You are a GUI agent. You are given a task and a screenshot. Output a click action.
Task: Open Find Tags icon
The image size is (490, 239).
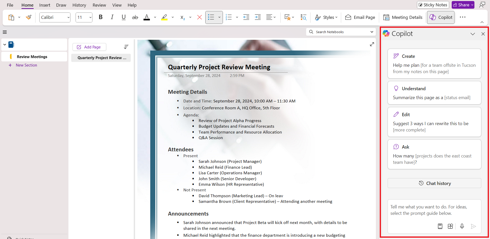(x=303, y=17)
